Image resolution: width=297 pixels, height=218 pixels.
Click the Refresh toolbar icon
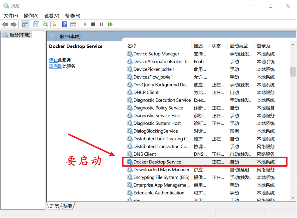pyautogui.click(x=45, y=24)
